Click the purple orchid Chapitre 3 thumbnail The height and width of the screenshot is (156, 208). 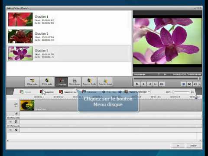[x=20, y=53]
